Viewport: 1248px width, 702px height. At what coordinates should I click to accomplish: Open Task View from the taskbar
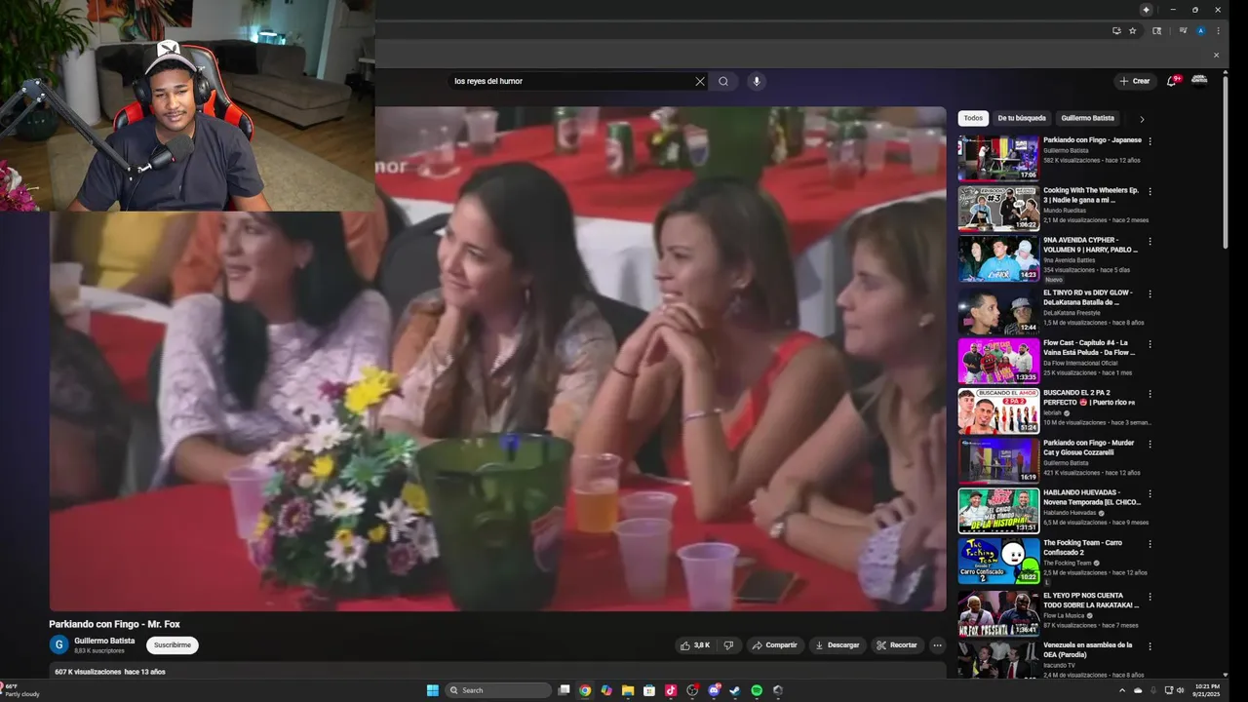point(564,690)
